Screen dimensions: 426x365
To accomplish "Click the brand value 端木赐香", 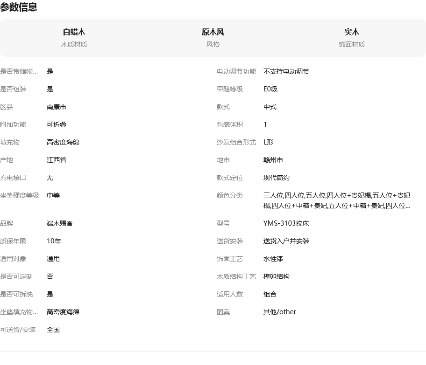I will 60,223.
